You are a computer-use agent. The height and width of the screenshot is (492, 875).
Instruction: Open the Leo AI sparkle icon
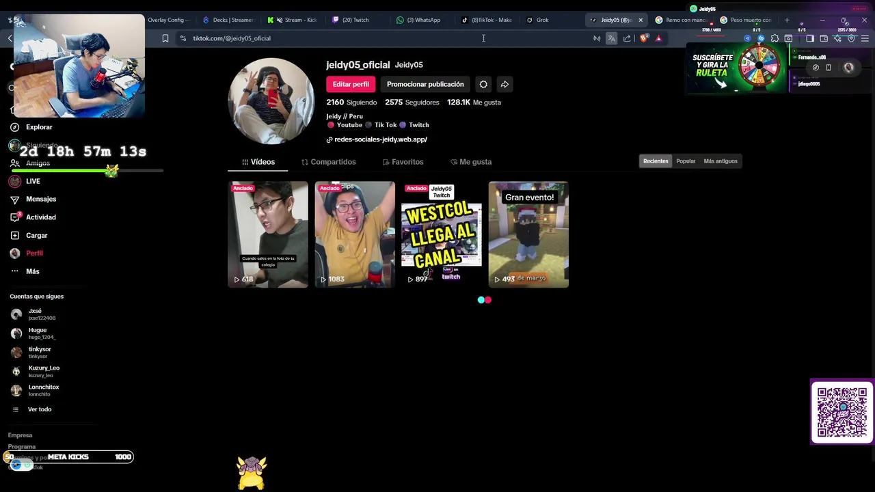pyautogui.click(x=837, y=38)
